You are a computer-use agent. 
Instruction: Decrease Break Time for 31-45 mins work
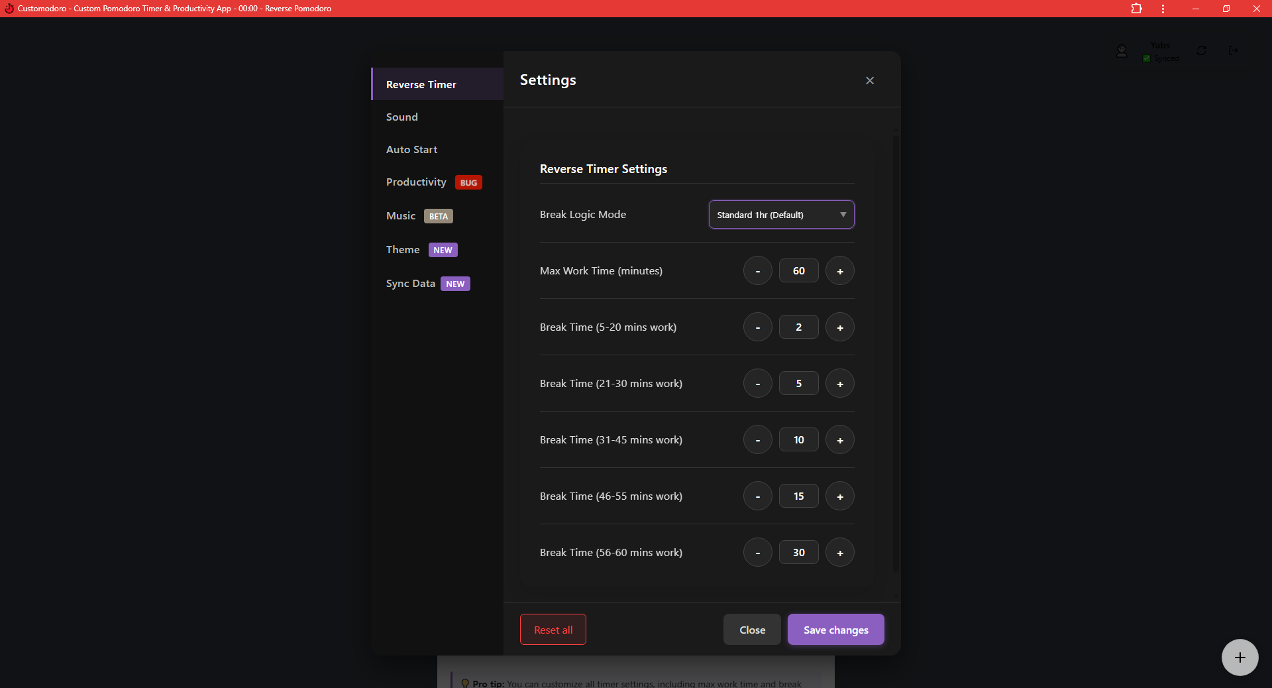758,439
